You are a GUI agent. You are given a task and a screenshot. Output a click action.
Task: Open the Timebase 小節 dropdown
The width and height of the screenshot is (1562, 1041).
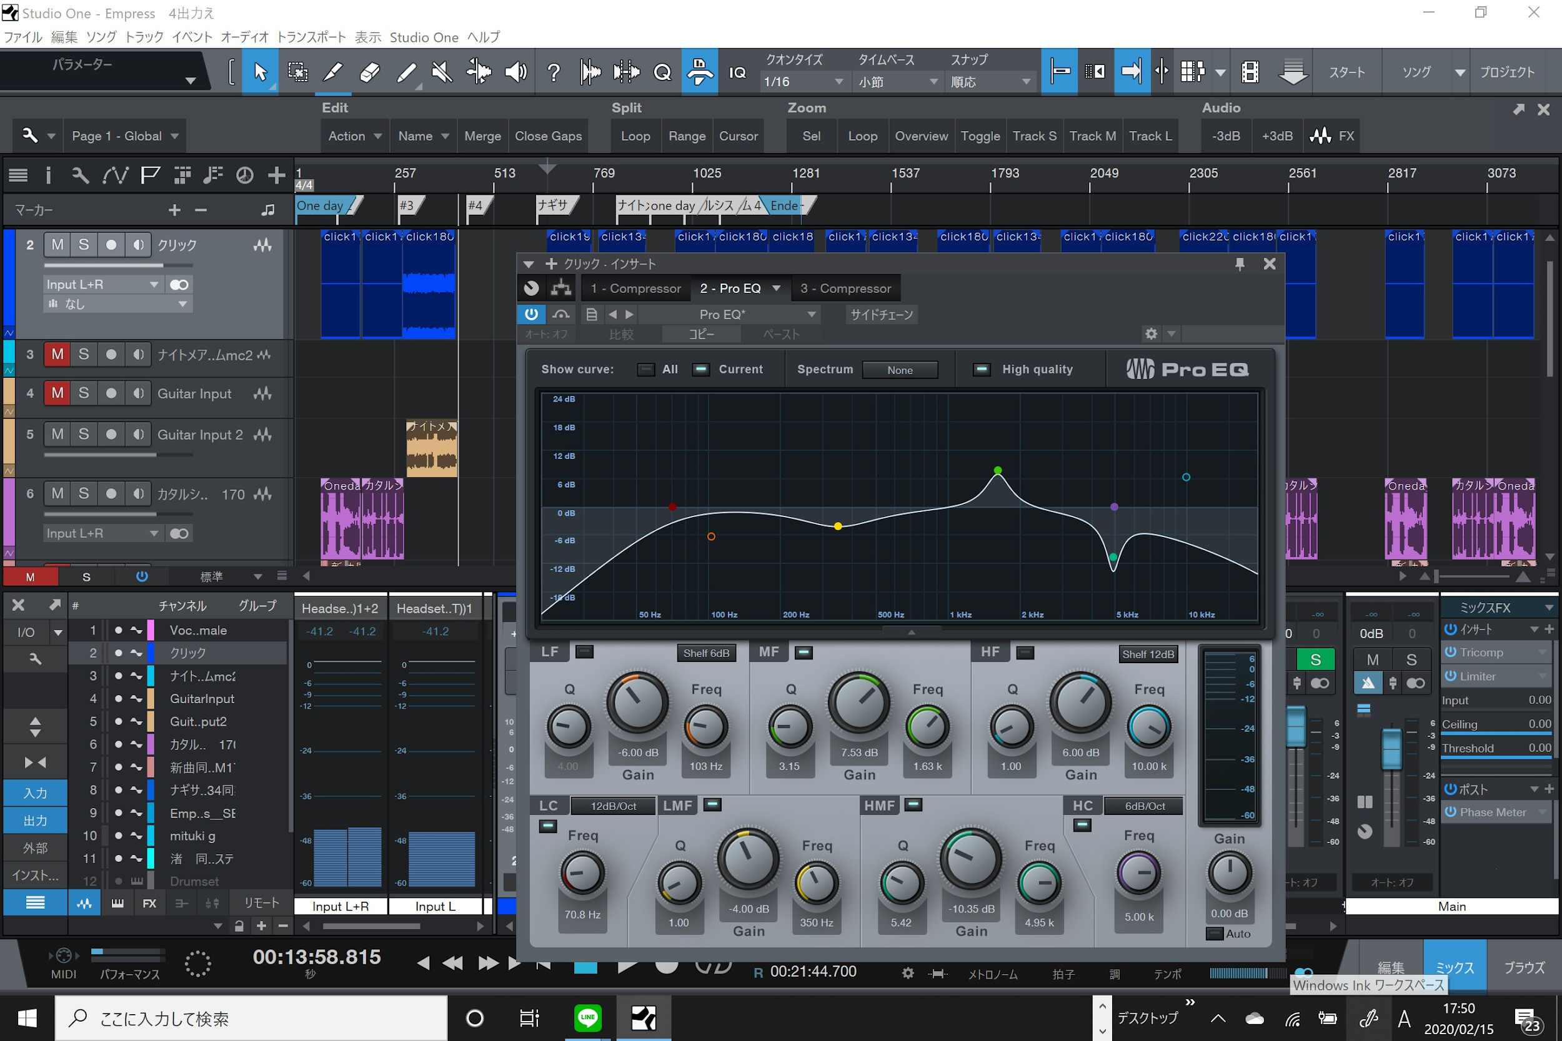pyautogui.click(x=897, y=82)
